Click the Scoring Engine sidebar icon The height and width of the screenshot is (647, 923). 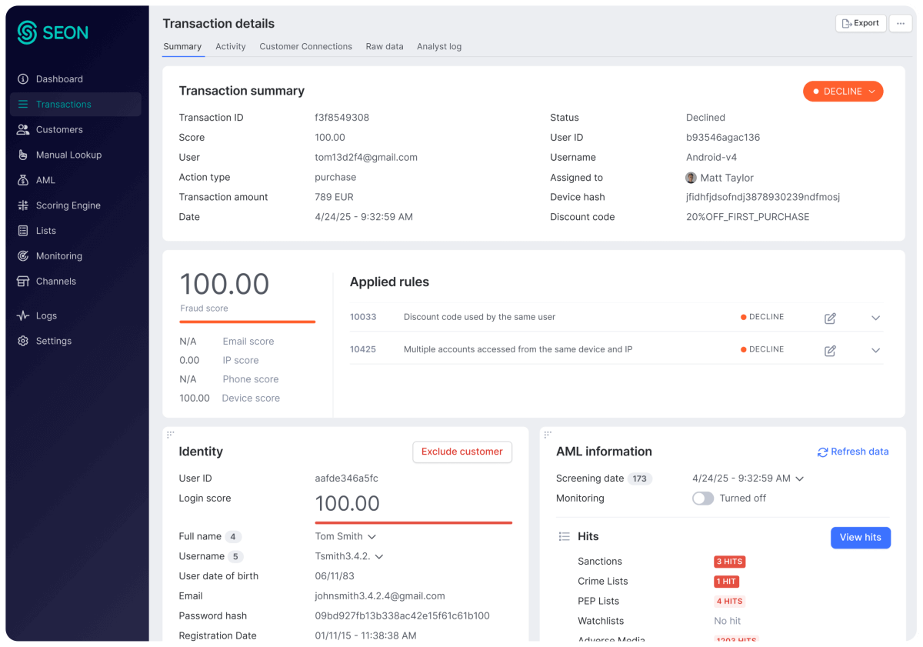pyautogui.click(x=23, y=205)
